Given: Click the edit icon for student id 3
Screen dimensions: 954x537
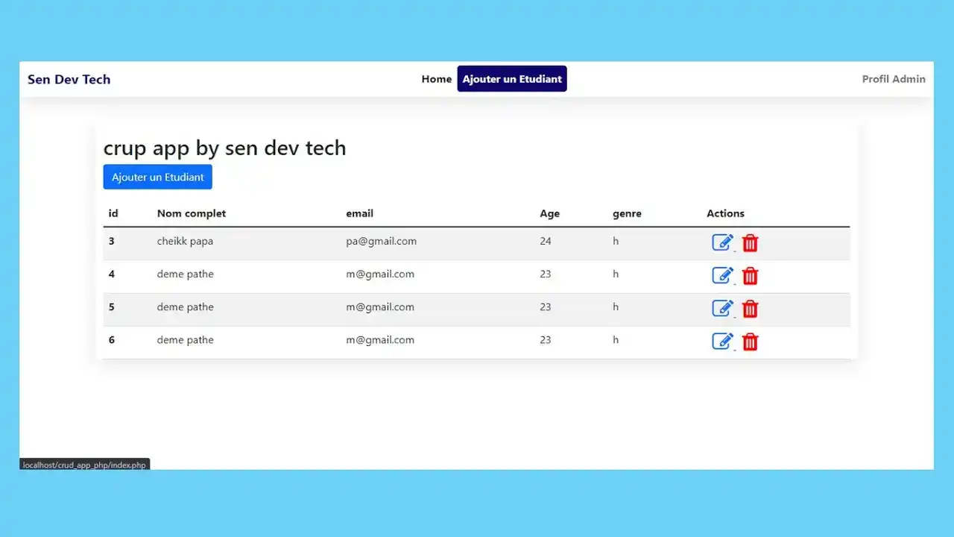Looking at the screenshot, I should click(722, 243).
